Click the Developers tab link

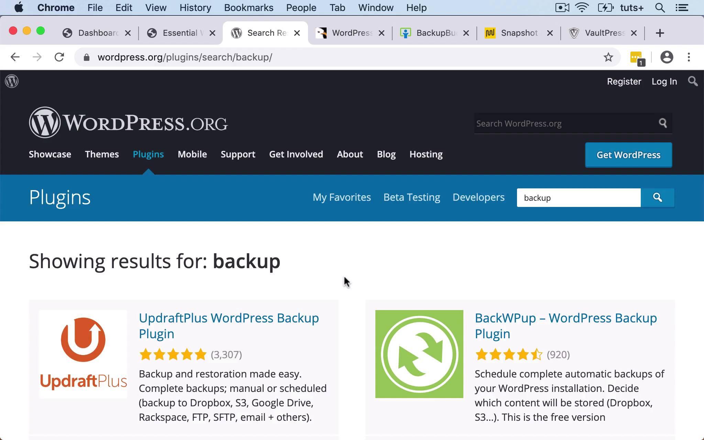coord(478,197)
